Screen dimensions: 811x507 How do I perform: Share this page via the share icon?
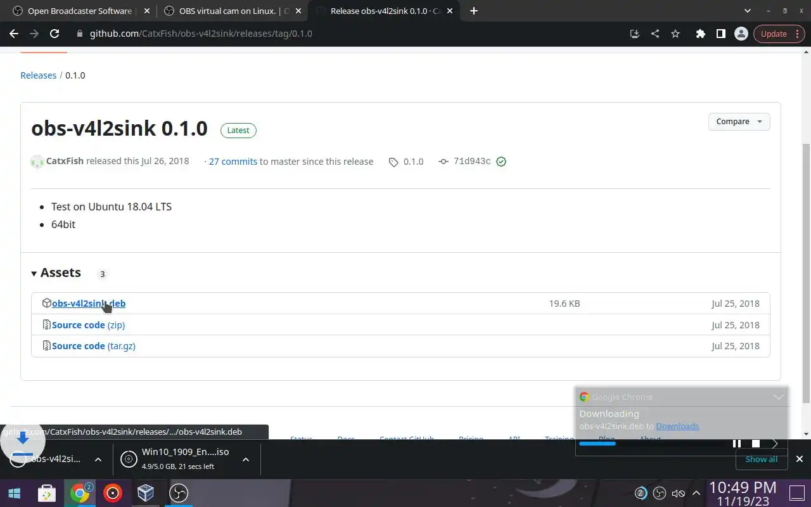pos(655,34)
